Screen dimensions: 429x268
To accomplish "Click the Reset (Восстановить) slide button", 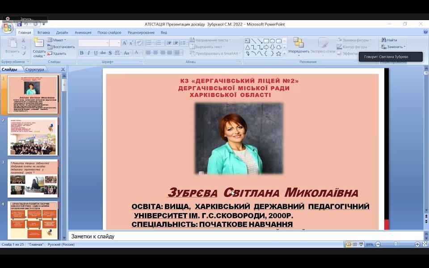I will pyautogui.click(x=61, y=47).
